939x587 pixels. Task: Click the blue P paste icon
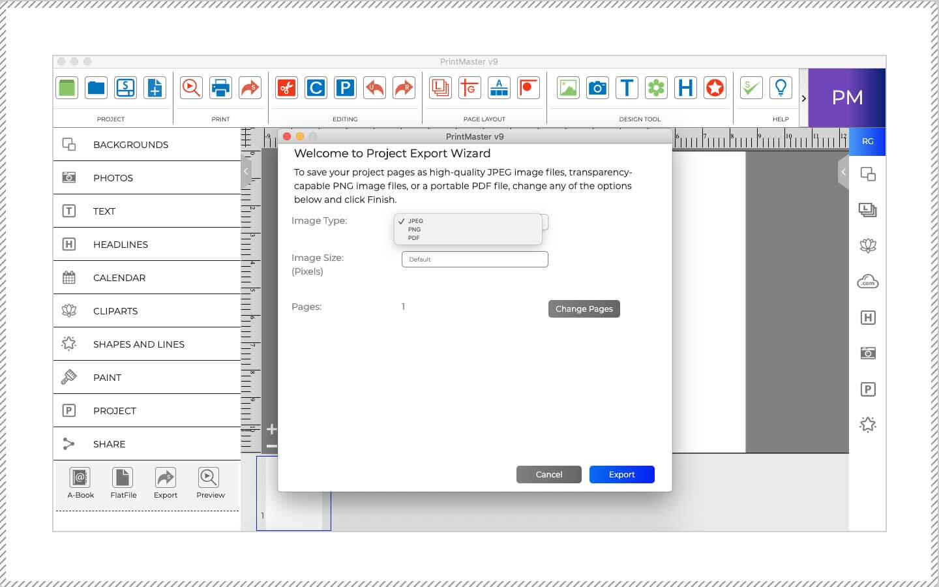pyautogui.click(x=345, y=87)
